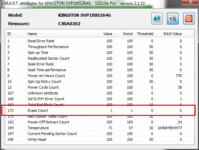The width and height of the screenshot is (199, 150).
Task: Click the RAW value 776
Action: [x=179, y=76]
